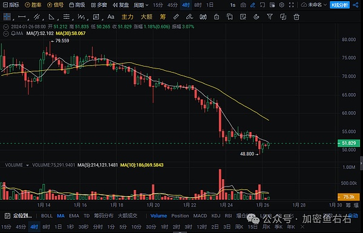
Task: Click the K线分析 button
Action: (x=339, y=5)
